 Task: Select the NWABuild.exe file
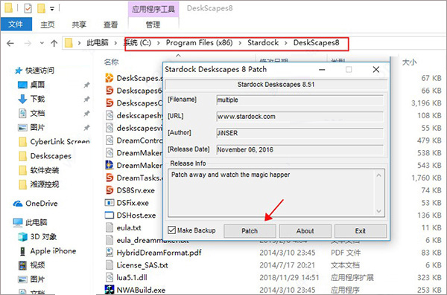point(141,290)
